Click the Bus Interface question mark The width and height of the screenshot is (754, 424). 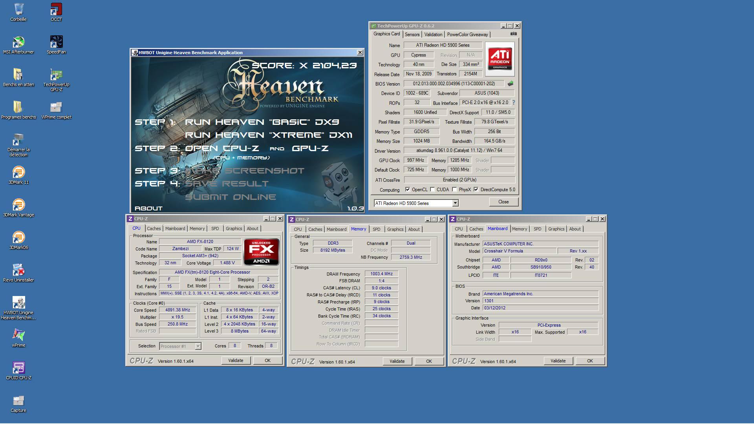pos(513,102)
